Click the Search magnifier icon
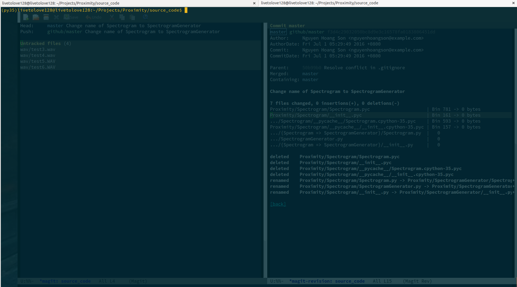Screen dimensions: 517x287 (146, 17)
